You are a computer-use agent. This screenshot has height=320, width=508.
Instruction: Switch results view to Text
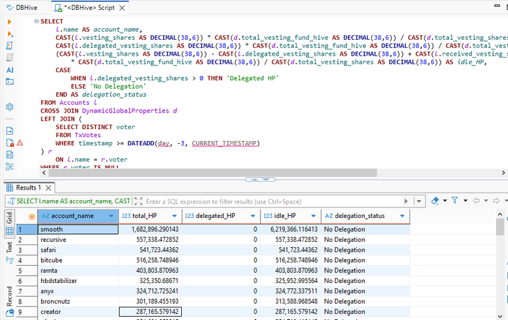tap(9, 252)
